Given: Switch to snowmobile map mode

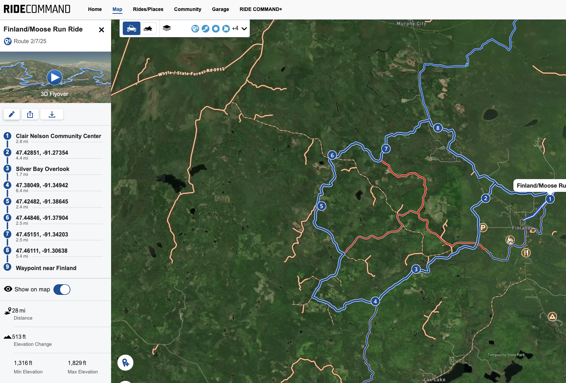Looking at the screenshot, I should (x=148, y=28).
